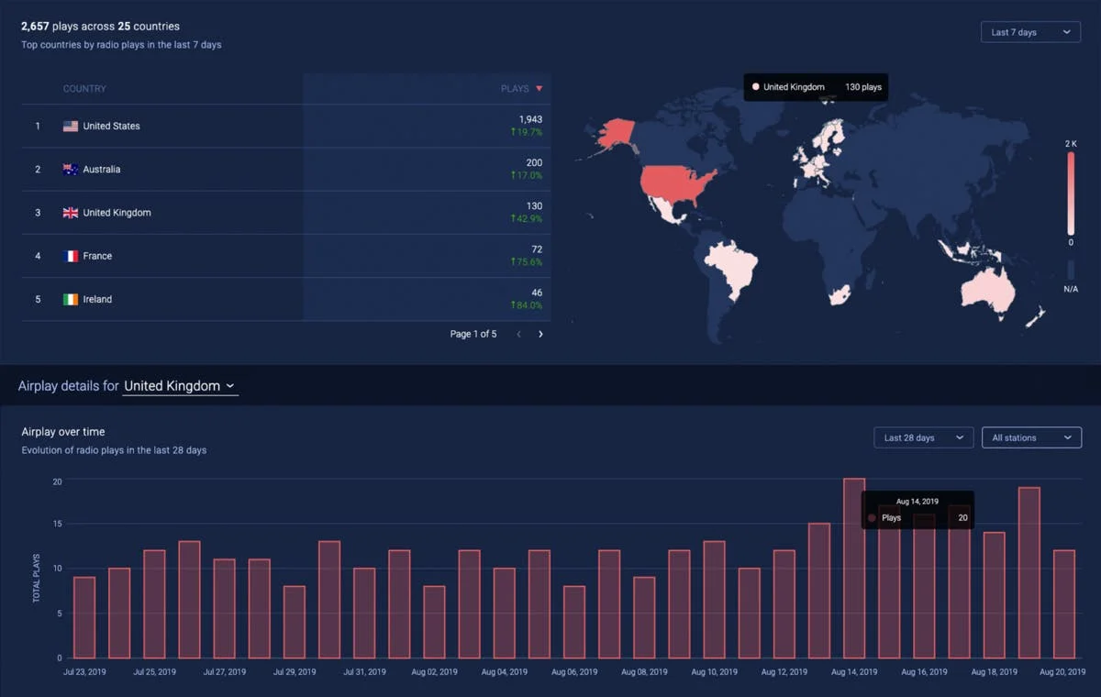Click the red sort triangle beside PLAYS
Image resolution: width=1101 pixels, height=697 pixels.
(x=540, y=88)
